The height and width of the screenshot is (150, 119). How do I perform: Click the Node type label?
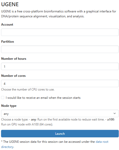tap(9, 106)
